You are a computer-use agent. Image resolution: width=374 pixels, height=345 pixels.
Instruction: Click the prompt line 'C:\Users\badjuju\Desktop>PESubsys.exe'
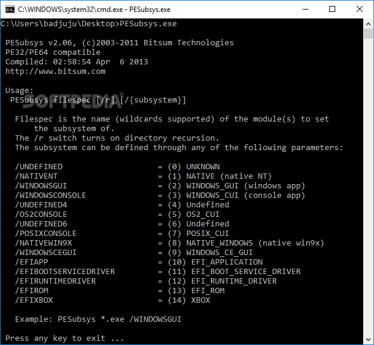(x=89, y=24)
